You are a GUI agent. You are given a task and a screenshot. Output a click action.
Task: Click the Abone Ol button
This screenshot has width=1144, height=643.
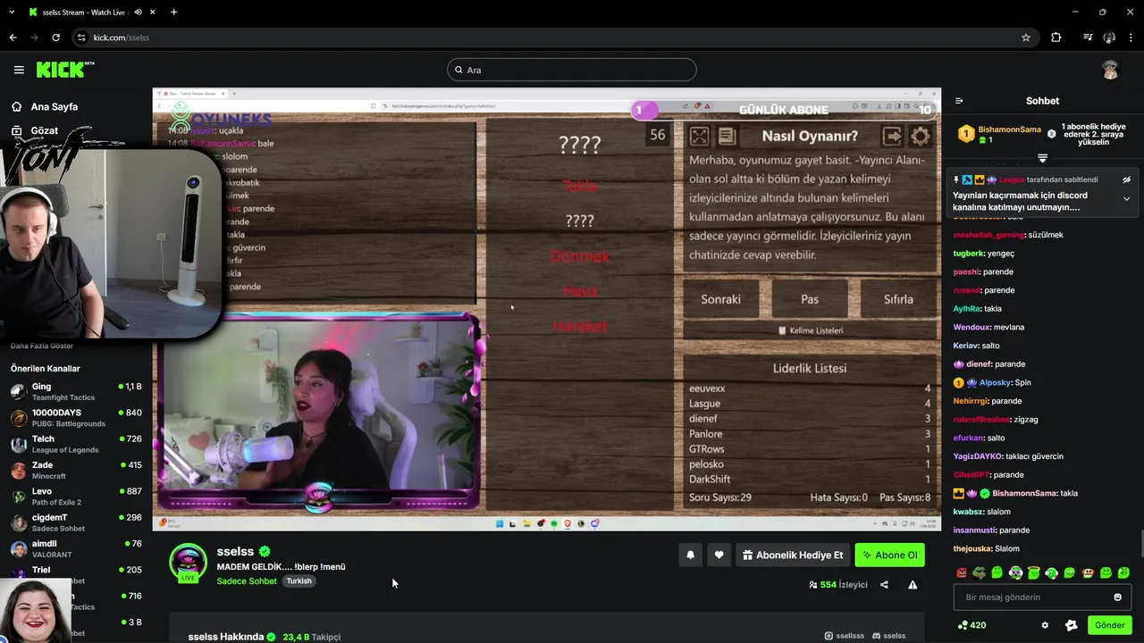[889, 555]
